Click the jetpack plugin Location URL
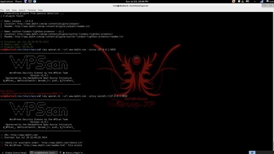Image resolution: width=274 pixels, height=154 pixels. pyautogui.click(x=48, y=24)
